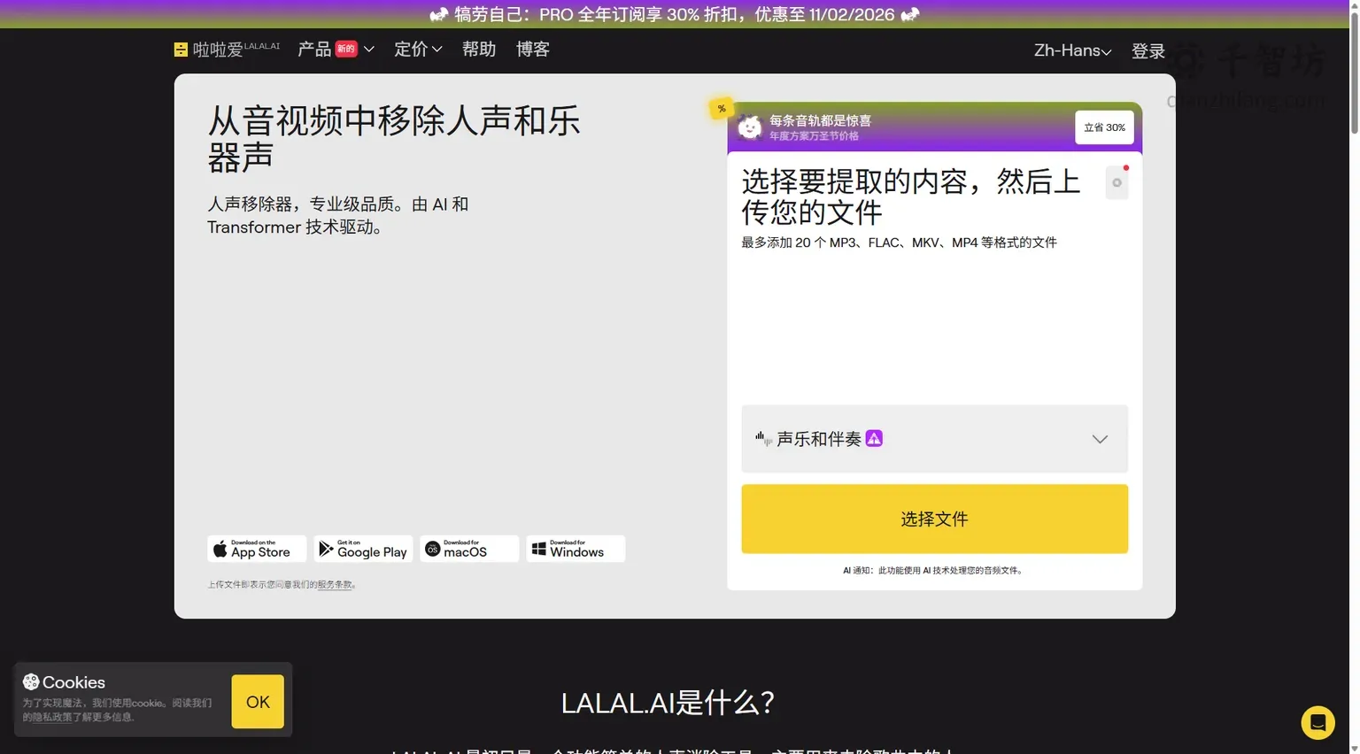This screenshot has height=754, width=1360.
Task: Click 登录 to sign in
Action: coord(1148,51)
